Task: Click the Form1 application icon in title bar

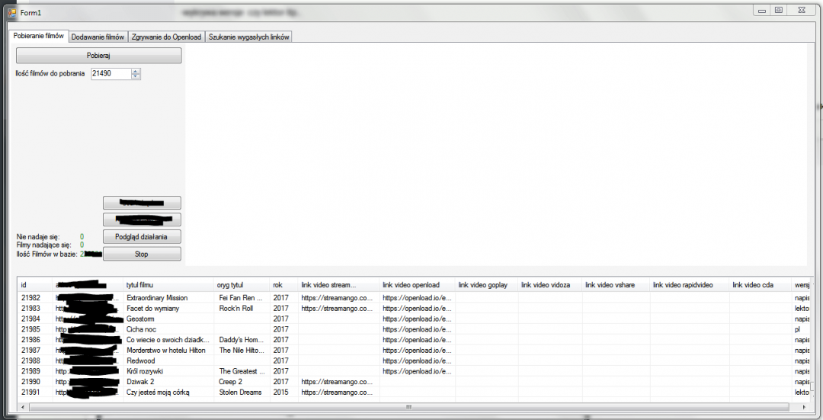Action: [11, 11]
